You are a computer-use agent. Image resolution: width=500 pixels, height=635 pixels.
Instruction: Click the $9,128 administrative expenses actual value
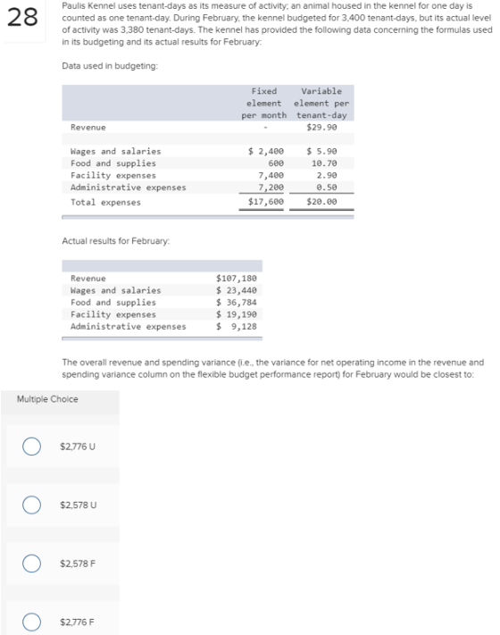click(x=237, y=326)
